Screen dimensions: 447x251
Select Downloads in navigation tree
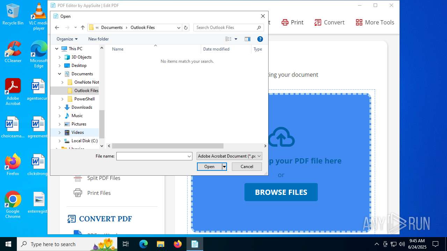[82, 107]
